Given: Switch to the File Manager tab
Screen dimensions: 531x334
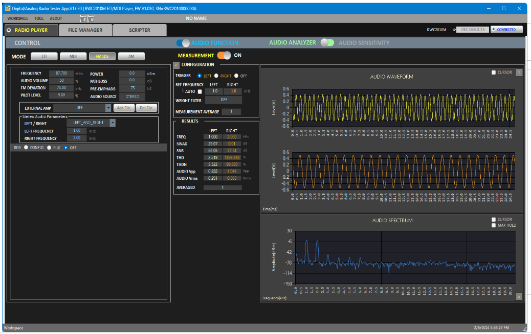Looking at the screenshot, I should (85, 30).
